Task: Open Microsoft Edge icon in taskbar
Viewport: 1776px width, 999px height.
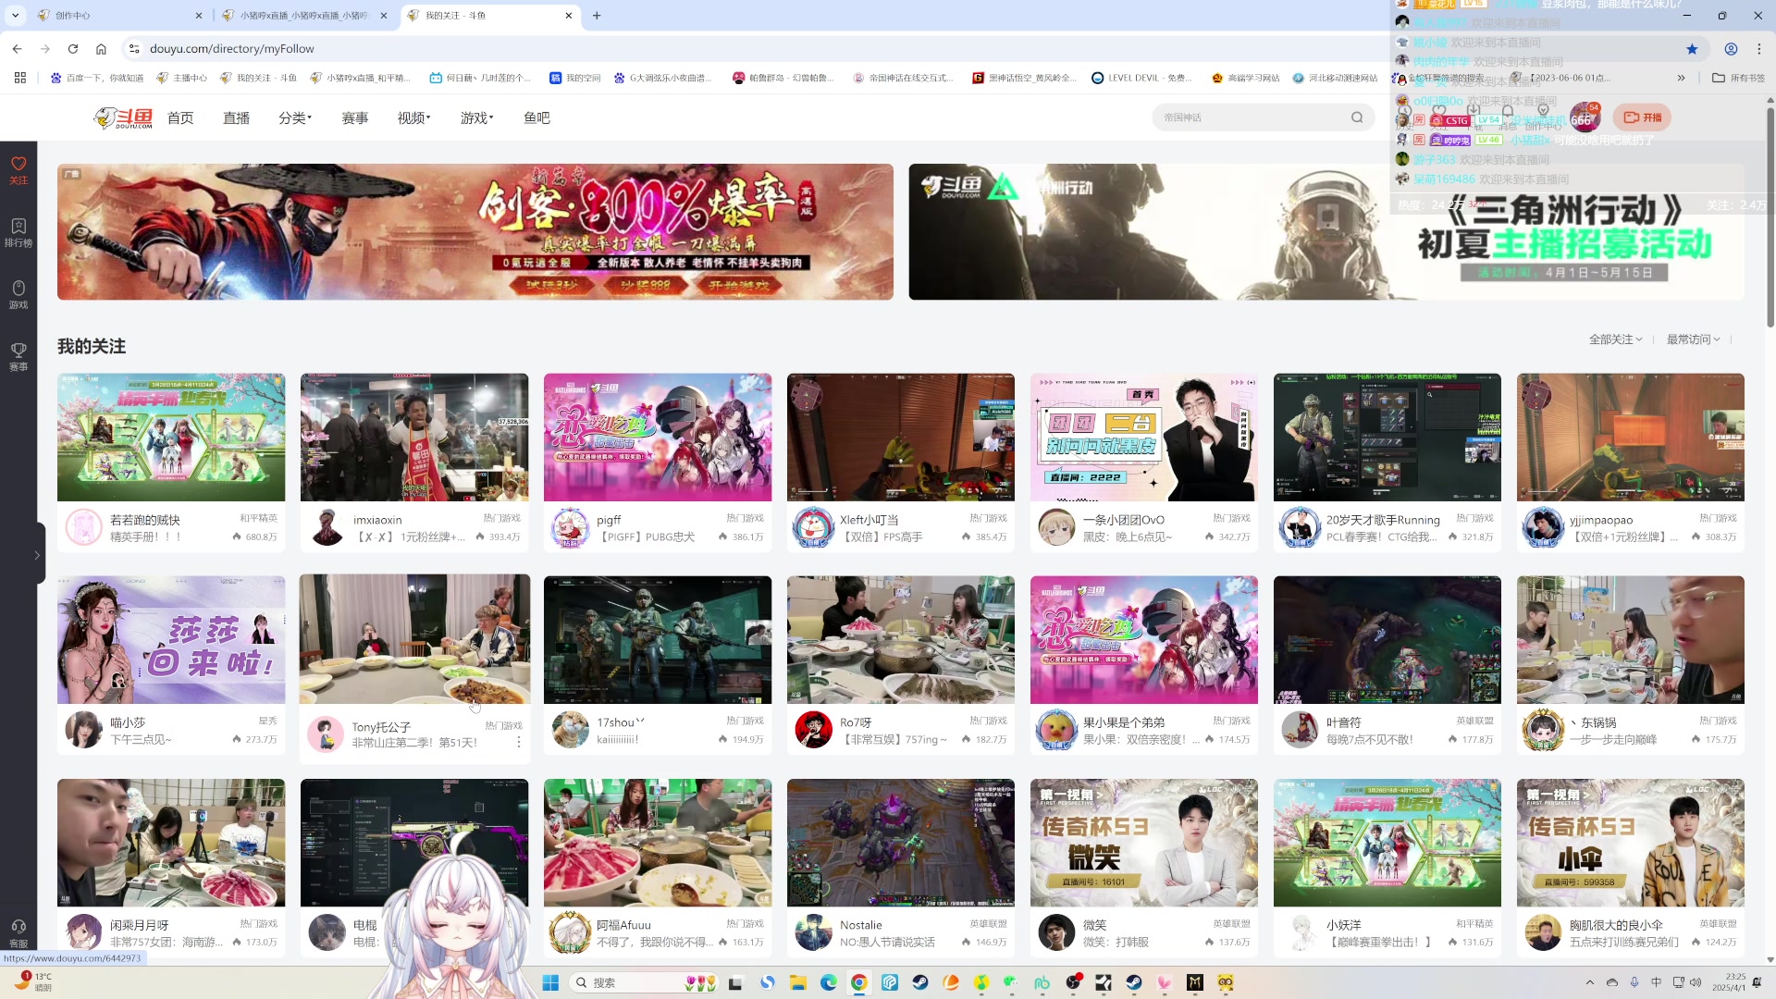Action: tap(829, 982)
